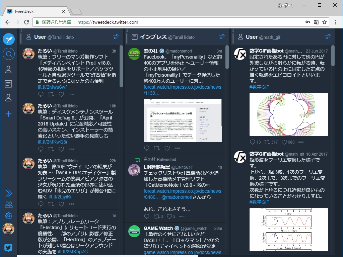This screenshot has height=257, width=343.
Task: Like the メディバンペイント Pro tweet
Action: click(61, 94)
